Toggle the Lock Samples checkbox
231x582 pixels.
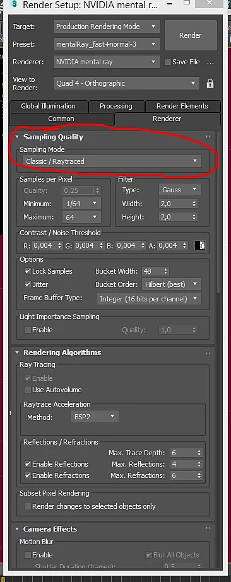click(28, 271)
